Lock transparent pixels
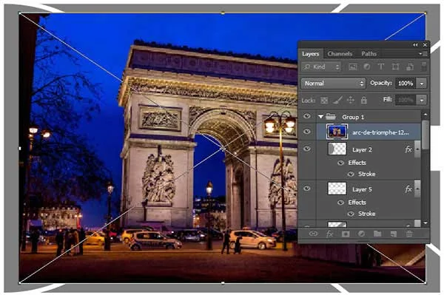This screenshot has width=444, height=295. [324, 101]
